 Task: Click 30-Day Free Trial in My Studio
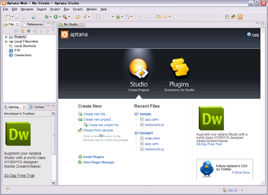209,144
